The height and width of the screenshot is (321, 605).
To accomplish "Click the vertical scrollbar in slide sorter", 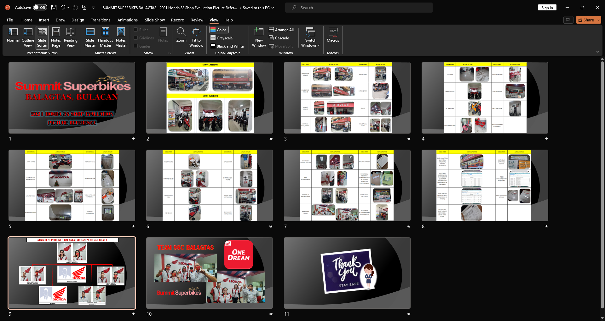I will (x=602, y=184).
